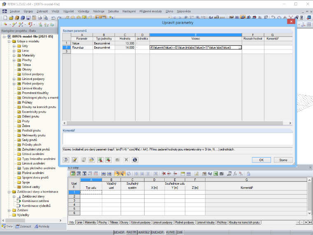Click Excel export icon with red arrow

point(100,160)
